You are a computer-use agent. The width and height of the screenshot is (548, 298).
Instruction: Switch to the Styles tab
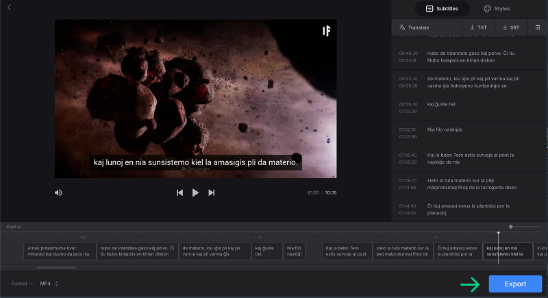coord(497,9)
